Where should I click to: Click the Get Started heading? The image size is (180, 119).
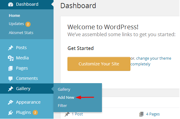(x=80, y=48)
